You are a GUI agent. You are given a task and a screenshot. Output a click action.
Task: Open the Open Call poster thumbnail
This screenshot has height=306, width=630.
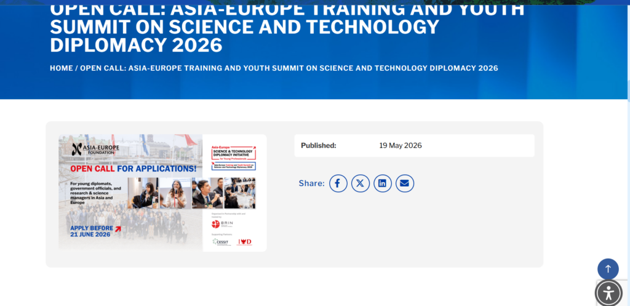162,193
